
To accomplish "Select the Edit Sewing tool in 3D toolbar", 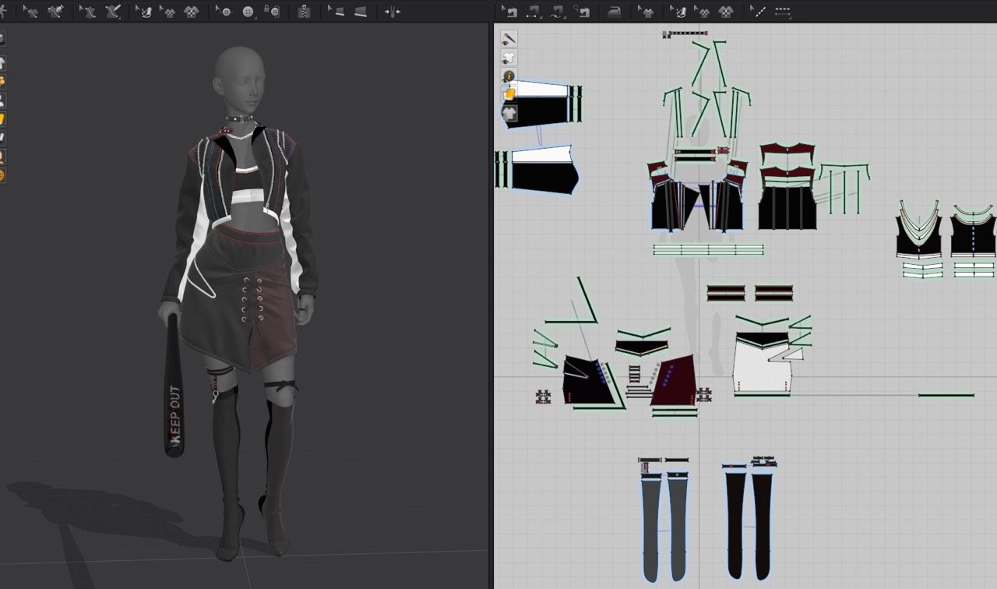I will point(31,12).
